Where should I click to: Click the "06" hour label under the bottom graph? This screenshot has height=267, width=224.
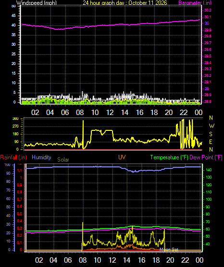(68, 260)
